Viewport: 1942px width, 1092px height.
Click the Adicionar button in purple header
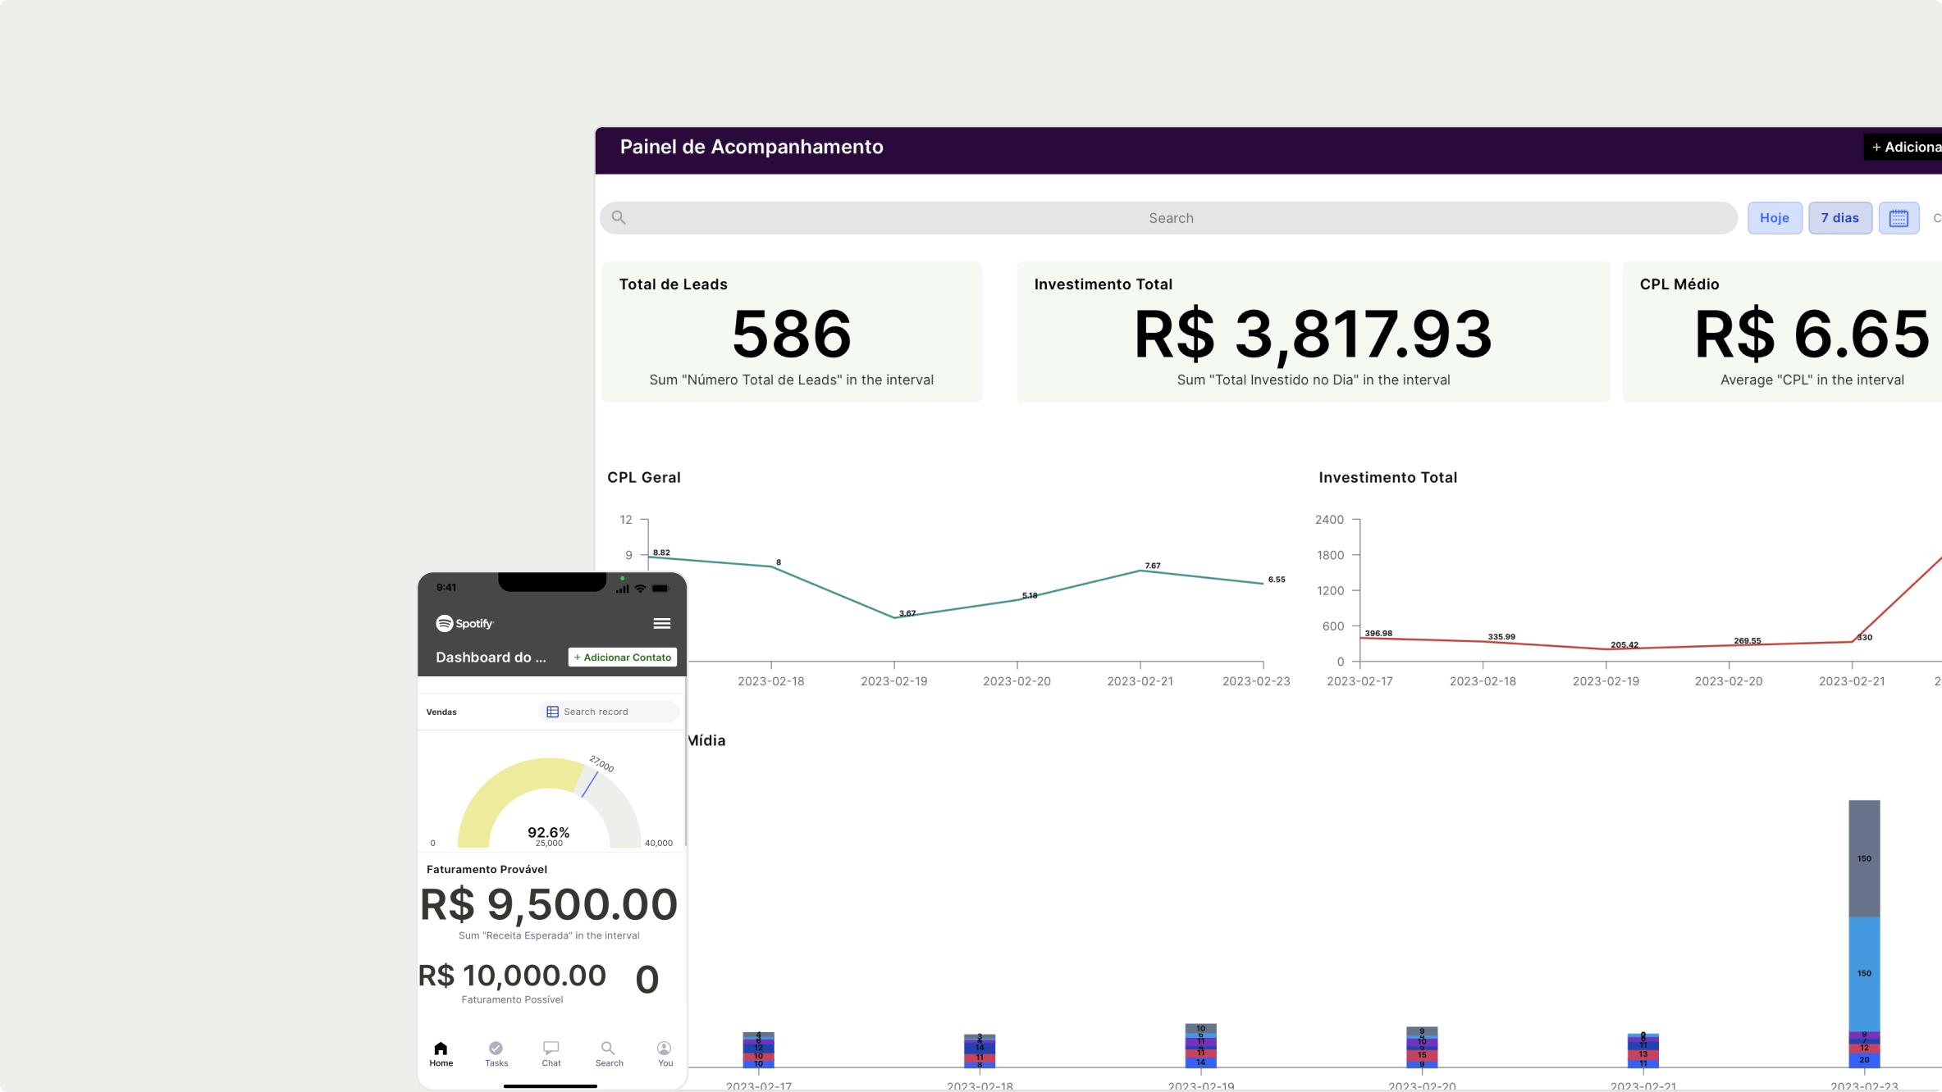pos(1905,148)
